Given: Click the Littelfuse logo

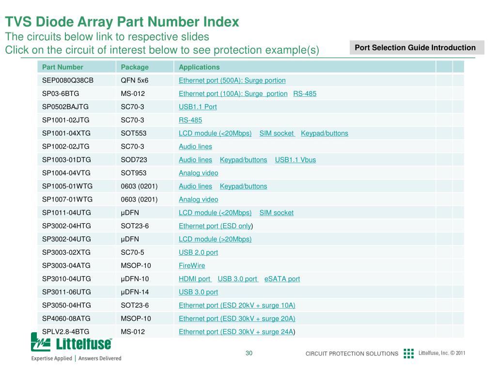Looking at the screenshot, I should [x=72, y=342].
